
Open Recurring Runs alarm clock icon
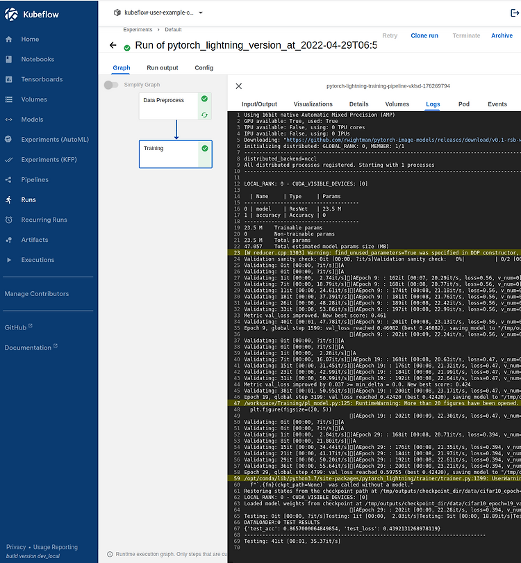(9, 220)
